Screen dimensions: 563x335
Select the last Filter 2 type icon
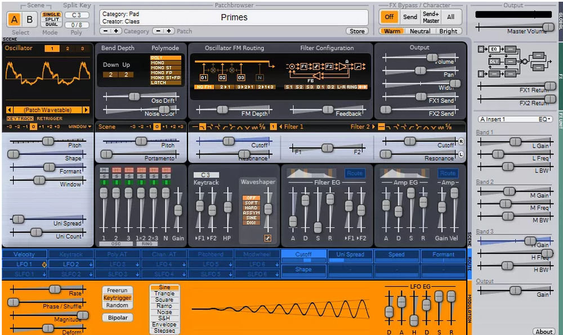449,127
